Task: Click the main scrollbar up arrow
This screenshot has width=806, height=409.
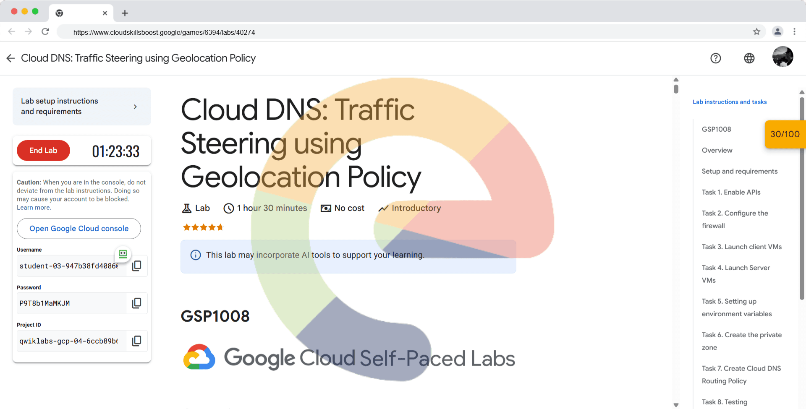Action: tap(676, 80)
